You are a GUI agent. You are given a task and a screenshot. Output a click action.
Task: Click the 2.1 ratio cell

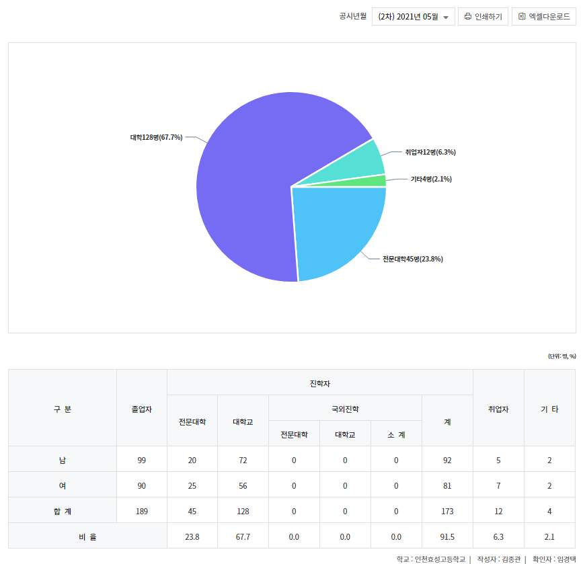pos(549,536)
